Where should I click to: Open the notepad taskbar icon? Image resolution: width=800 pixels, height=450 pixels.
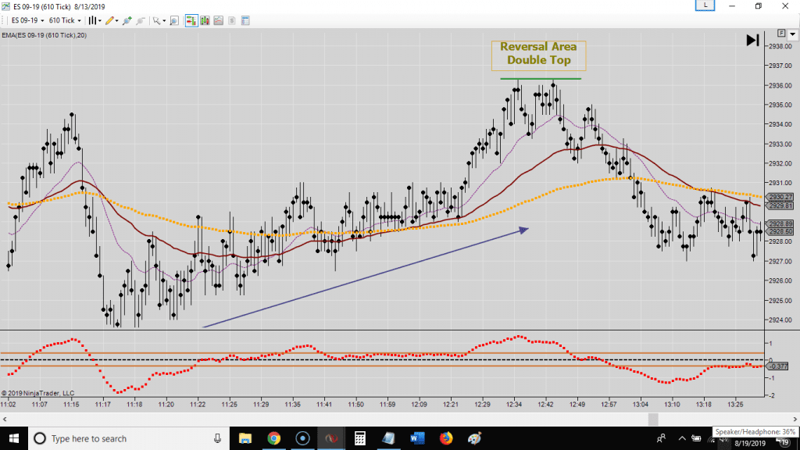(388, 438)
